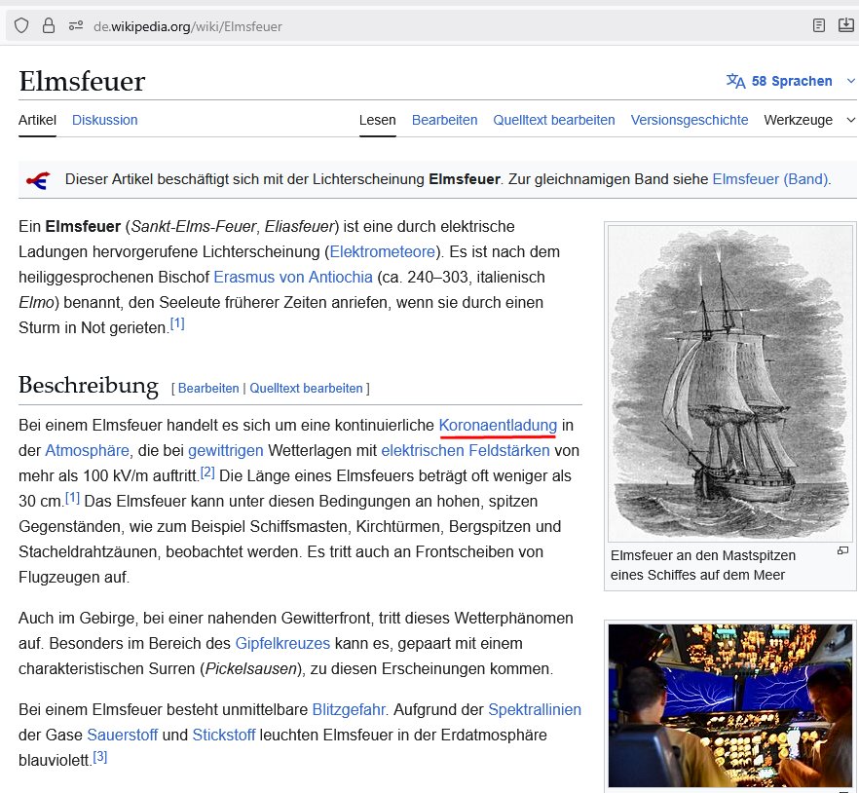Click the Elmsfeuer (Band) link

(x=770, y=179)
